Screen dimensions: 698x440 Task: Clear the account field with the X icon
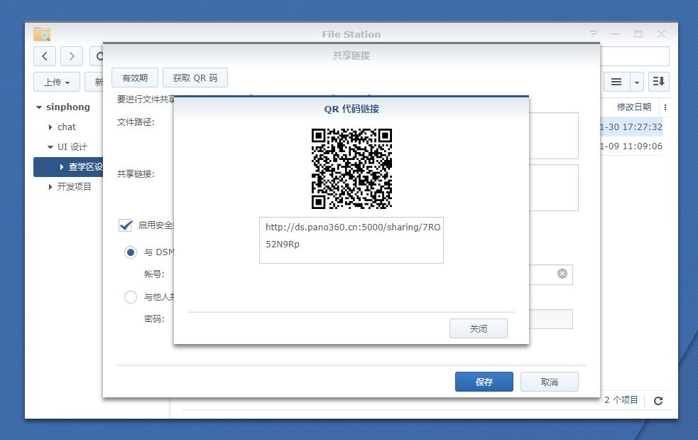[x=562, y=274]
